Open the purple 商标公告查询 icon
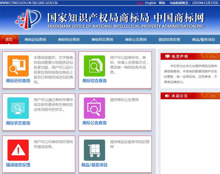 point(95,108)
